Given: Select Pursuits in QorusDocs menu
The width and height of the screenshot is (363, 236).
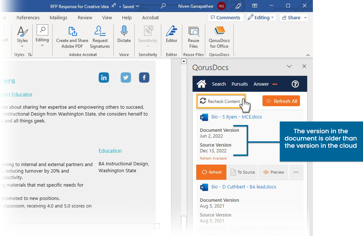Looking at the screenshot, I should pyautogui.click(x=240, y=84).
